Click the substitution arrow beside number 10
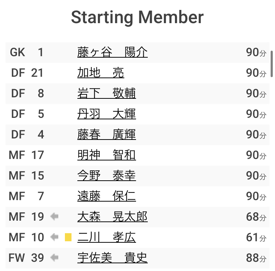The height and width of the screenshot is (271, 275). (54, 237)
